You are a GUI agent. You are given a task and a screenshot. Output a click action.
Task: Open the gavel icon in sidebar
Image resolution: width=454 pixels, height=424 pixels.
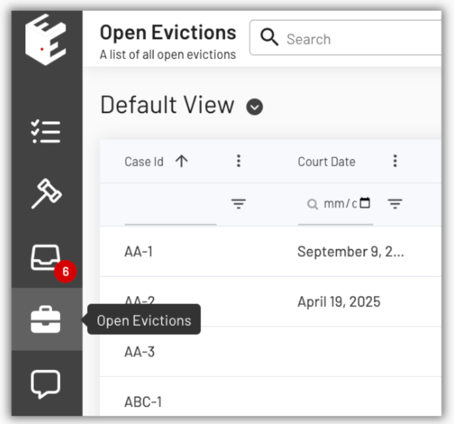[x=46, y=193]
